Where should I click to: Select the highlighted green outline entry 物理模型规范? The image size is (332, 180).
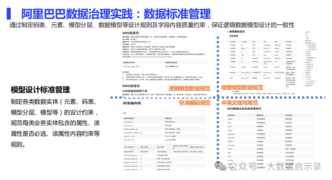coord(308,77)
